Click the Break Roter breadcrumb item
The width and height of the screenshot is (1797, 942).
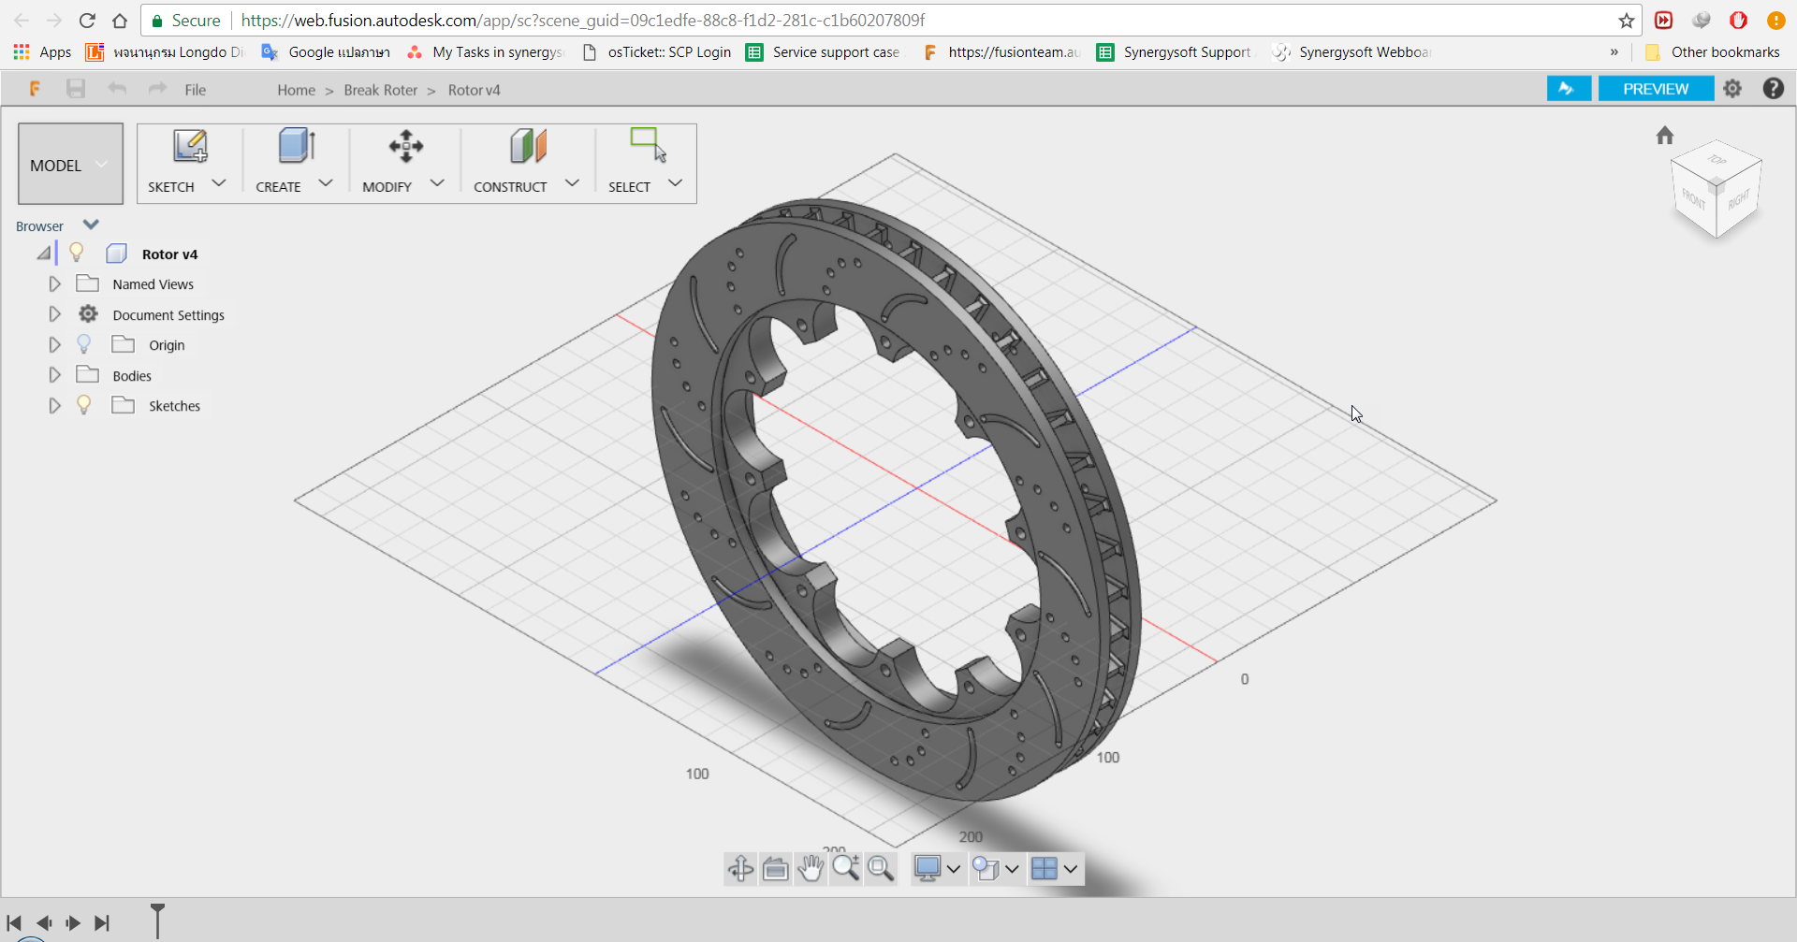[x=380, y=90]
